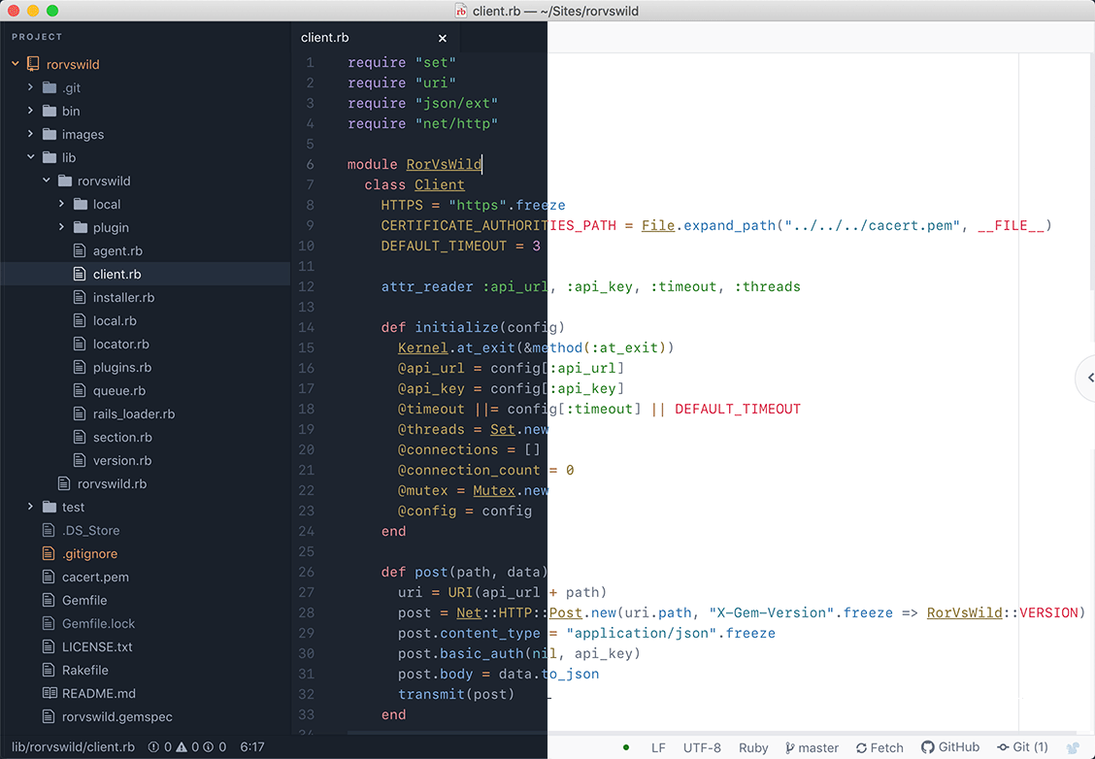
Task: Click cursor position 6:17 indicator
Action: (x=252, y=747)
